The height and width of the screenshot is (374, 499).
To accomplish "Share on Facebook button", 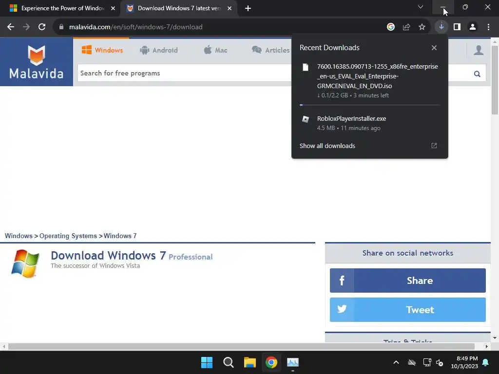I will pyautogui.click(x=408, y=280).
